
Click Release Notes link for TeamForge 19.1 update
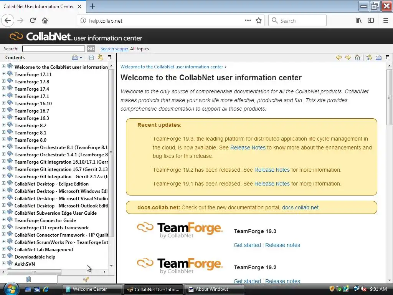point(272,184)
